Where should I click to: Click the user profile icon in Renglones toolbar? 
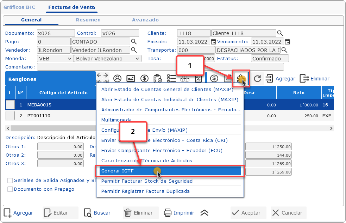click(117, 79)
